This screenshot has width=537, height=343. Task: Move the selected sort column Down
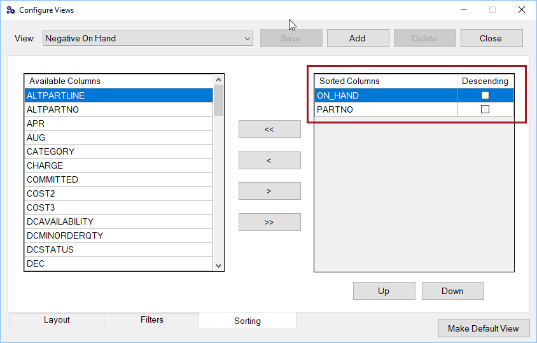coord(453,291)
